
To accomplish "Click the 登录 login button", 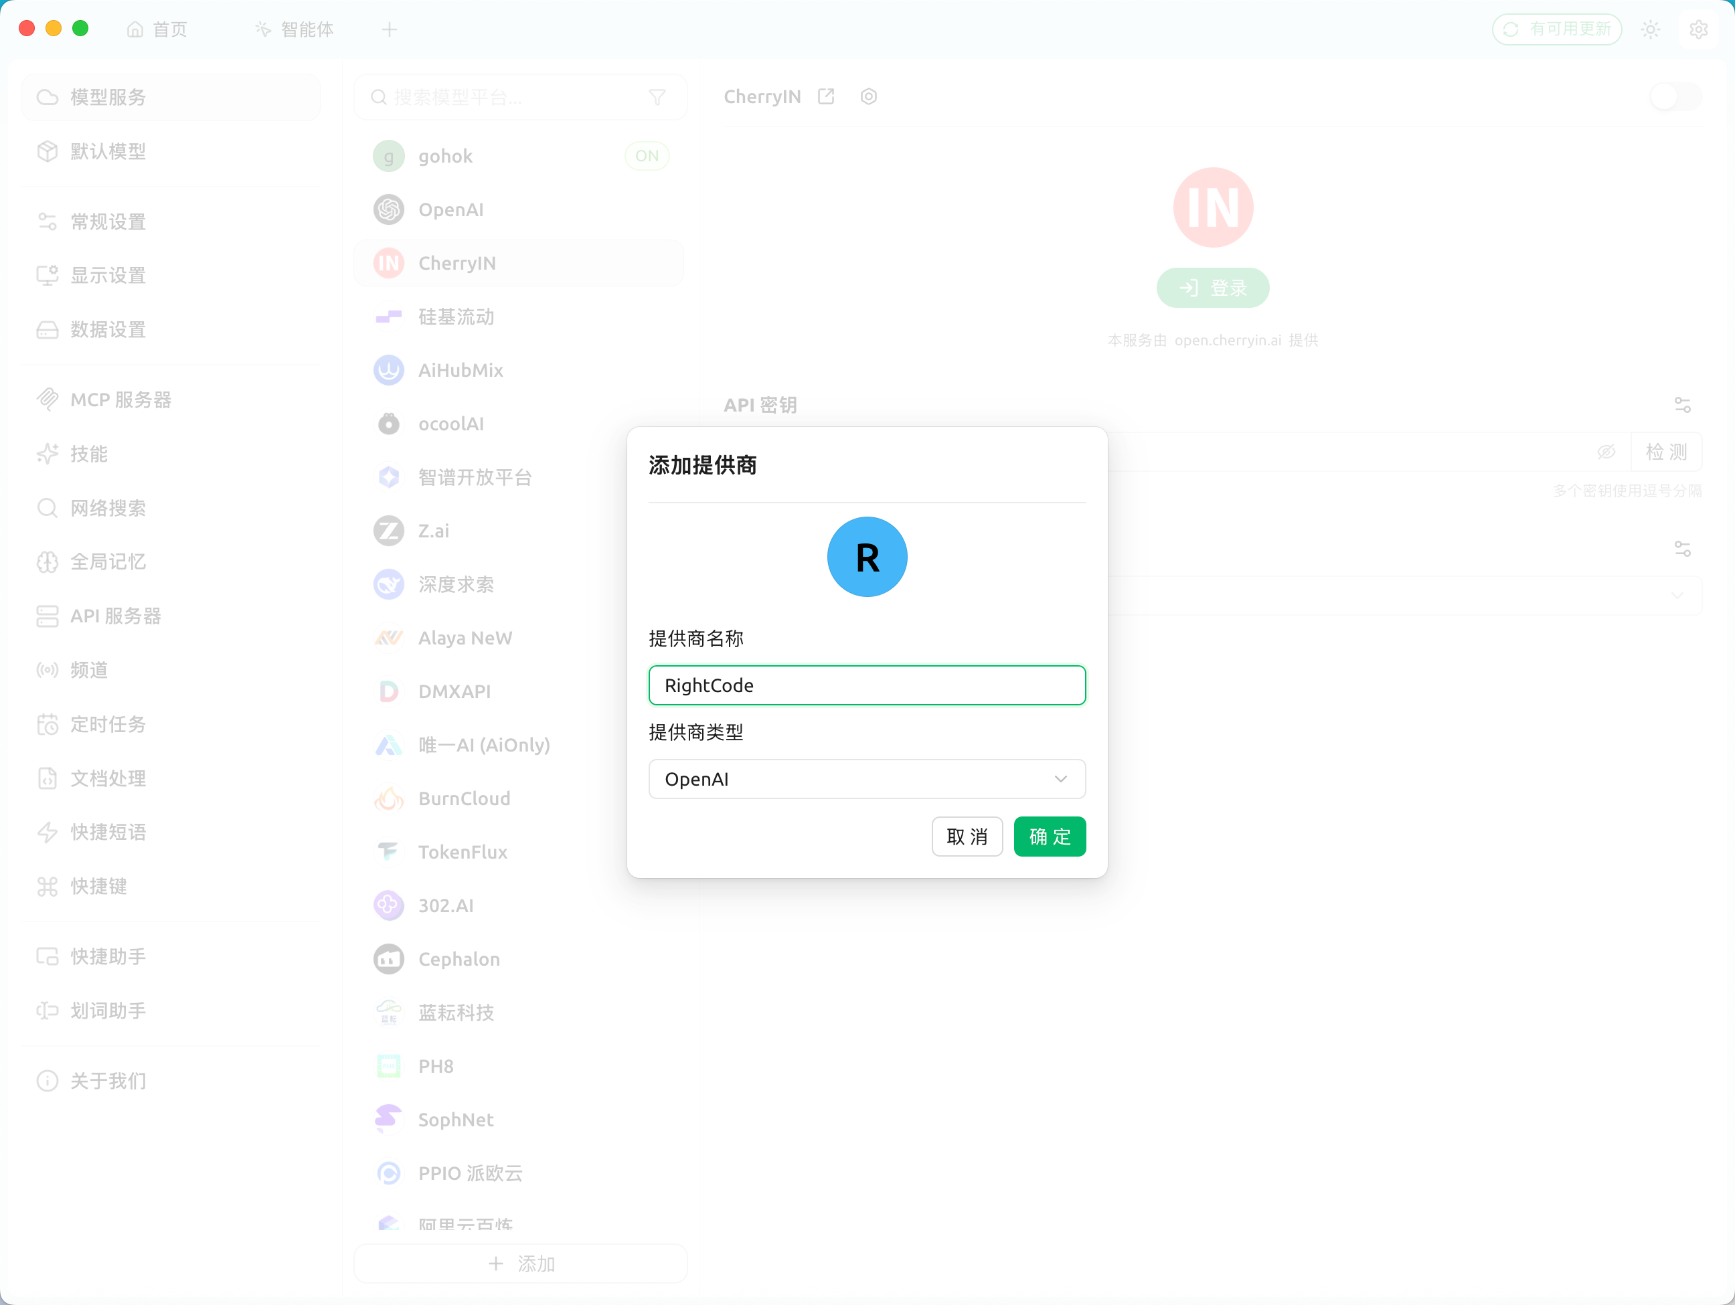I will [1213, 288].
